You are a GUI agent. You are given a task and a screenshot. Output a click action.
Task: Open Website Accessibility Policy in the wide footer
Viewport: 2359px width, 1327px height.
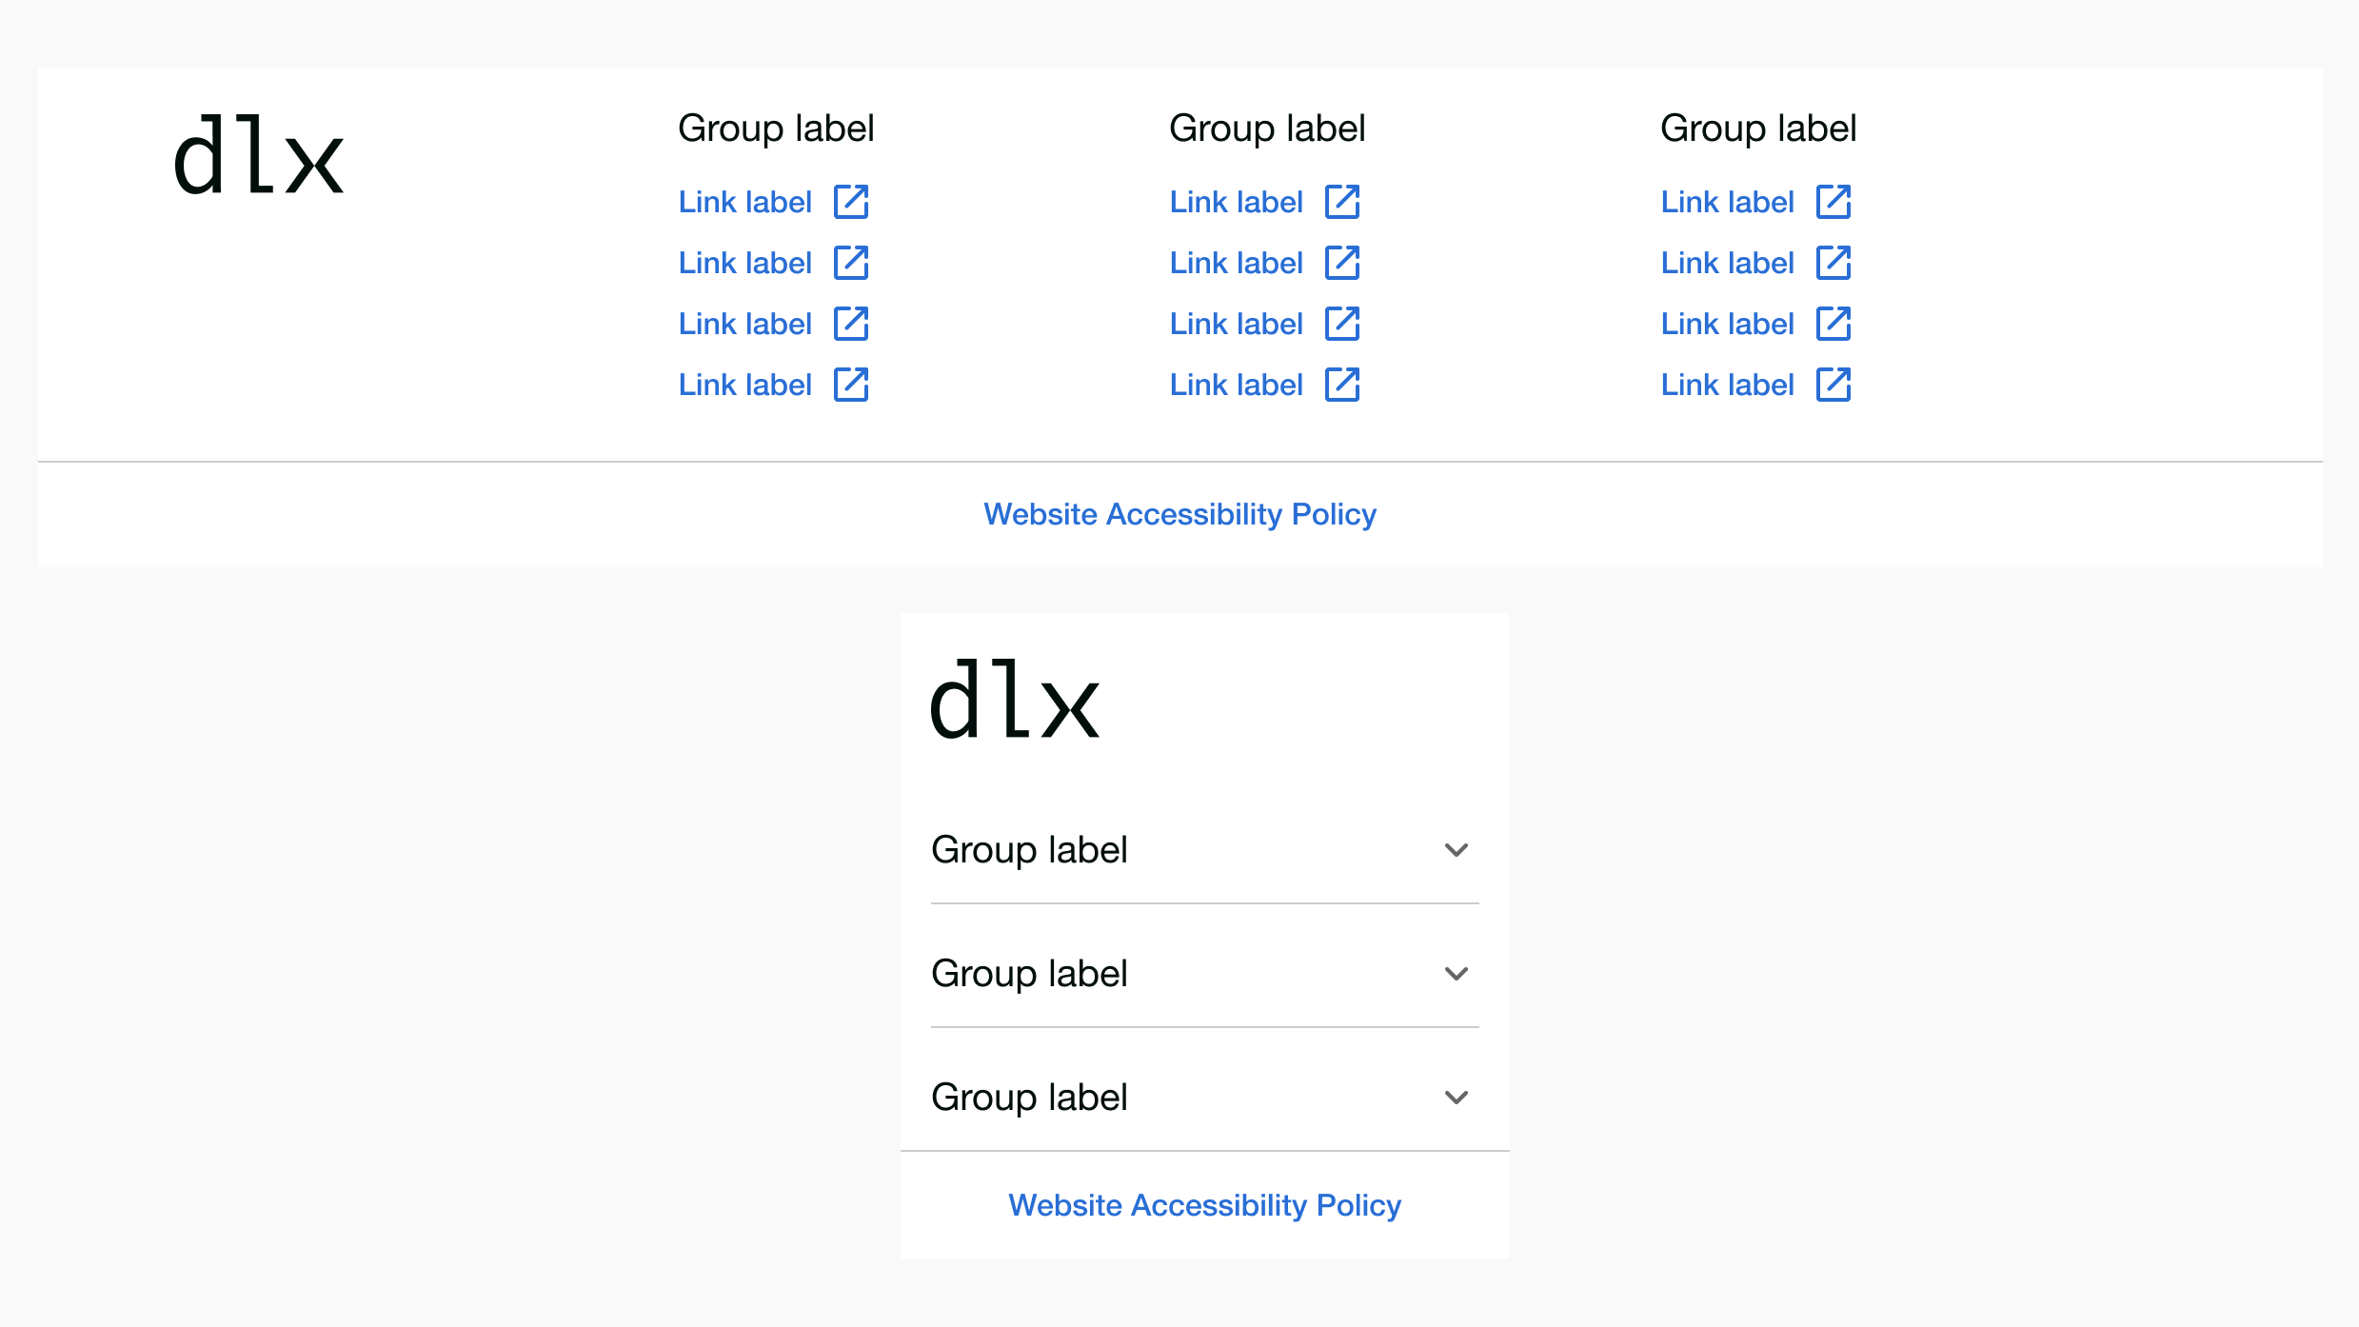coord(1179,514)
